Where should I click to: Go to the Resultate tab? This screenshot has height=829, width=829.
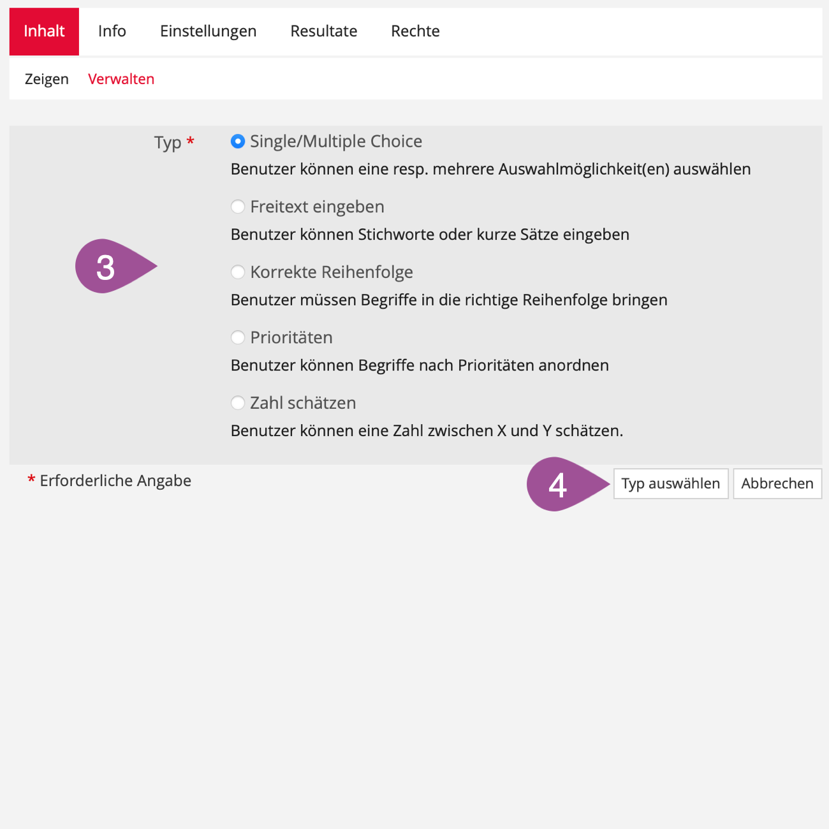coord(323,31)
